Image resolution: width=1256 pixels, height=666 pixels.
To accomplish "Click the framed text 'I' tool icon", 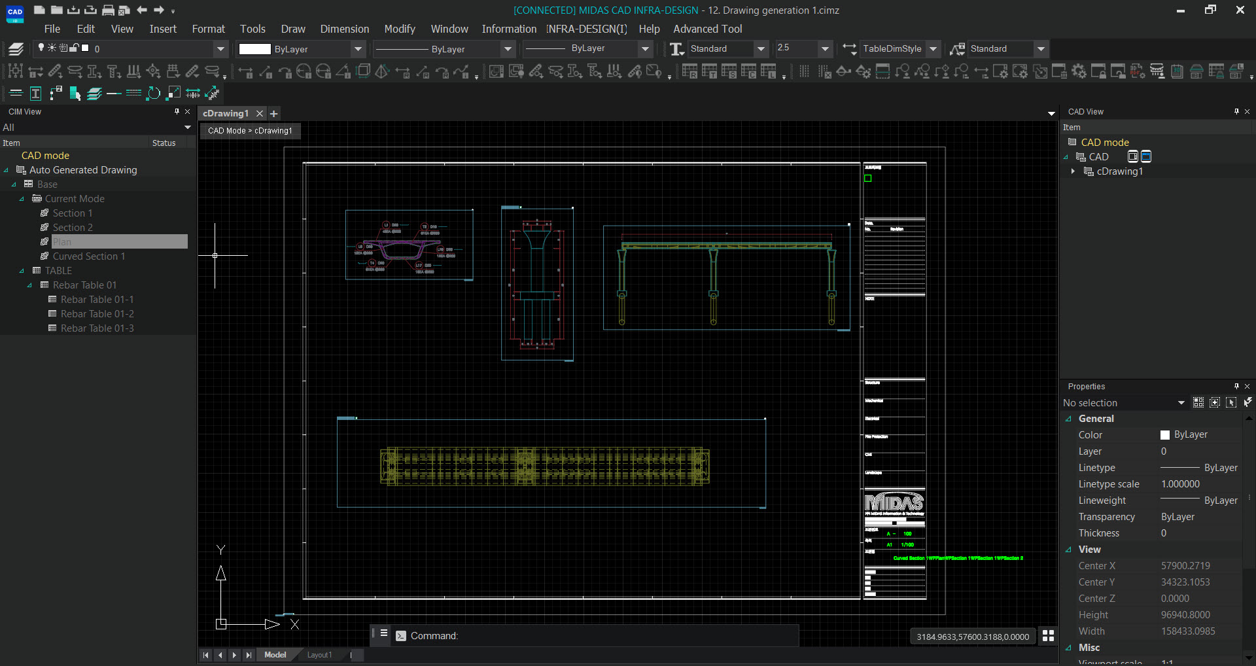I will click(36, 94).
